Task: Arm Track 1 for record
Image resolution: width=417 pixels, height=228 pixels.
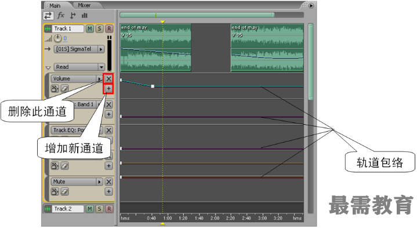Action: click(109, 28)
